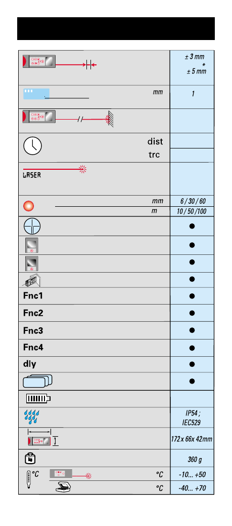Click the red laser dot circle
Screen dimensions: 232x526
click(x=28, y=206)
